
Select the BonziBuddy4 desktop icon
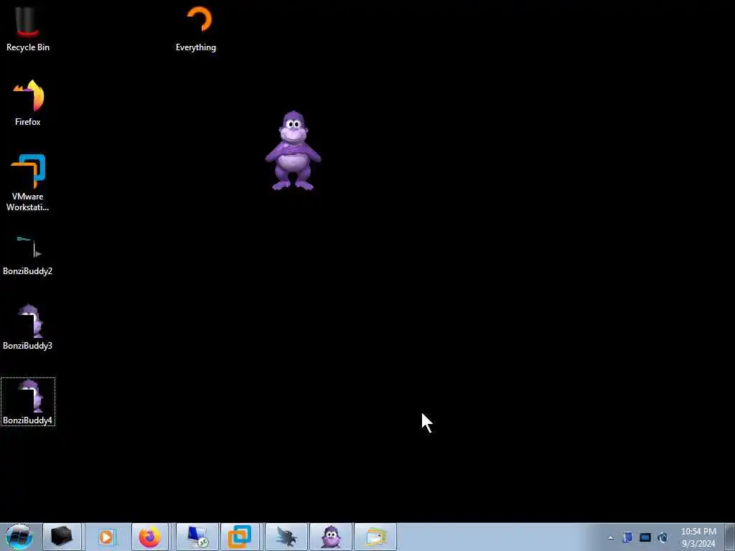pos(28,402)
